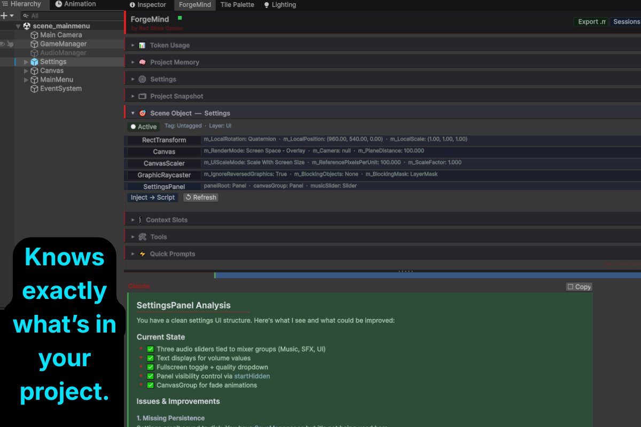Click the Refresh button
The width and height of the screenshot is (641, 427).
click(201, 197)
